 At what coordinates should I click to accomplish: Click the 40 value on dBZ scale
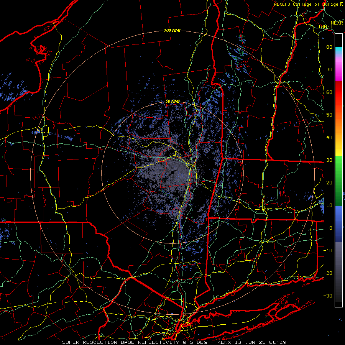click(329, 138)
